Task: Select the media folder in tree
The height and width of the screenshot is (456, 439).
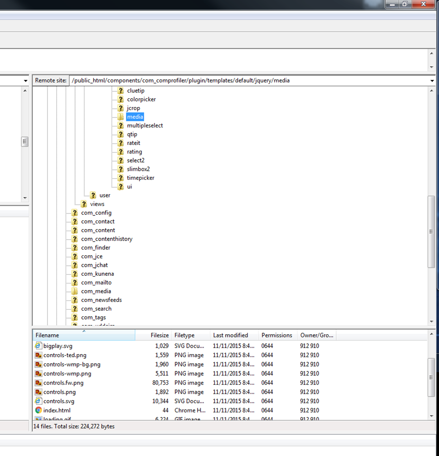Action: click(x=135, y=117)
